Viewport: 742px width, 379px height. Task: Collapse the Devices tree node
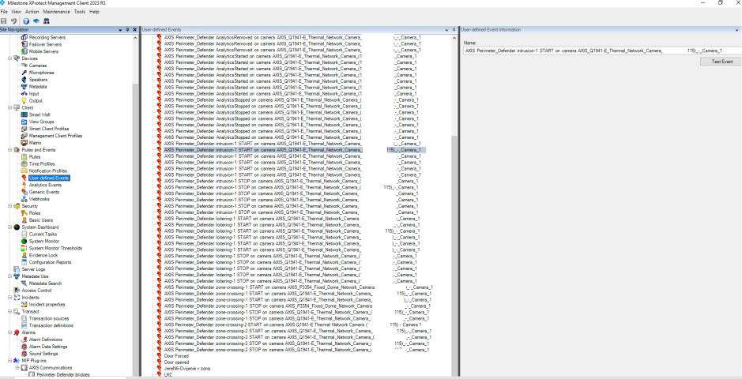point(9,58)
